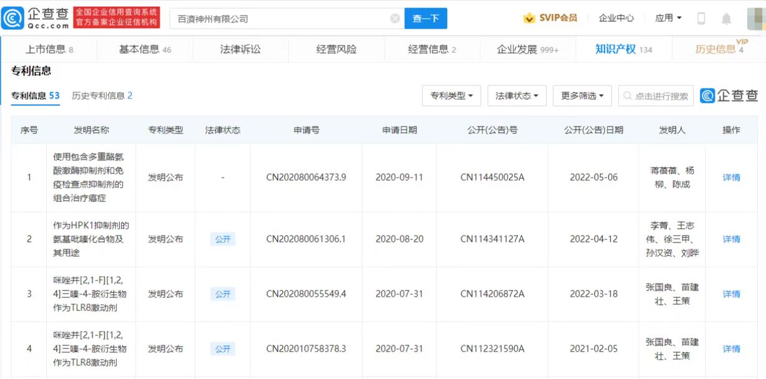Click the Qcc.com logo icon
The height and width of the screenshot is (379, 766).
pyautogui.click(x=12, y=18)
